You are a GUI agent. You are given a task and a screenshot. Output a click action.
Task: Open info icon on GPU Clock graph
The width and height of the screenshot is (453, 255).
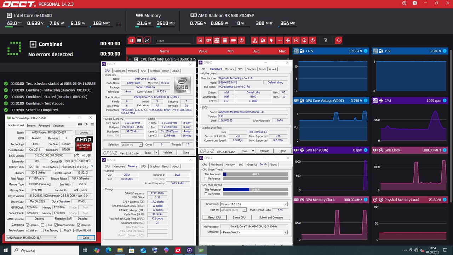pyautogui.click(x=444, y=150)
